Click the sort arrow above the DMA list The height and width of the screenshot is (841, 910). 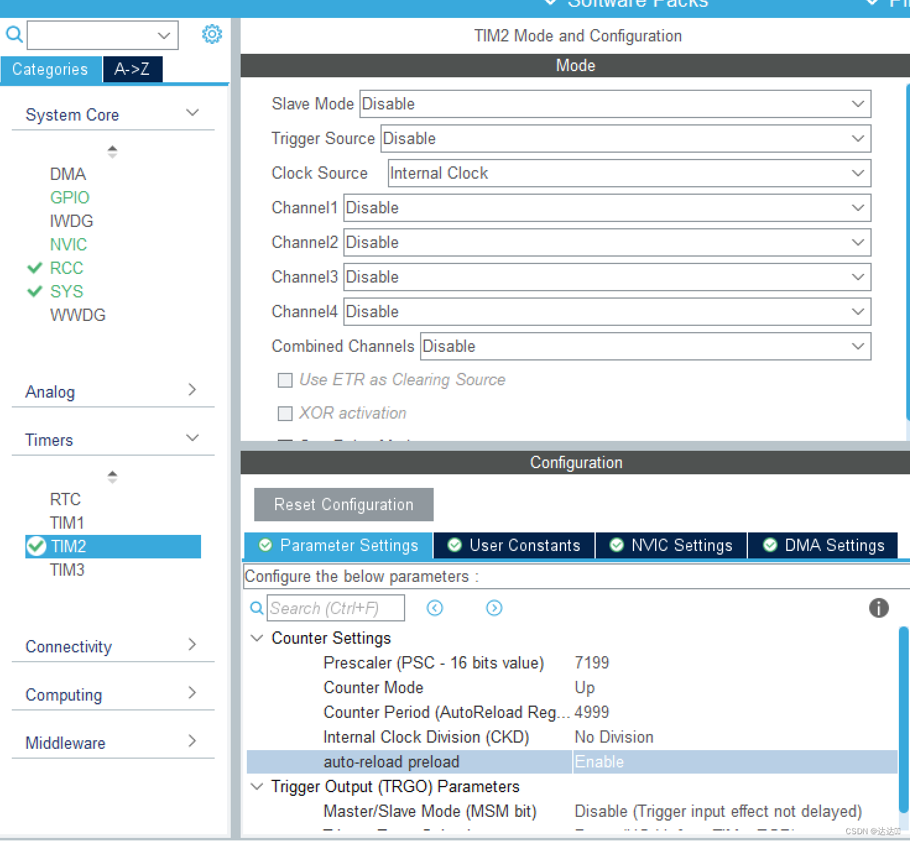(x=112, y=151)
